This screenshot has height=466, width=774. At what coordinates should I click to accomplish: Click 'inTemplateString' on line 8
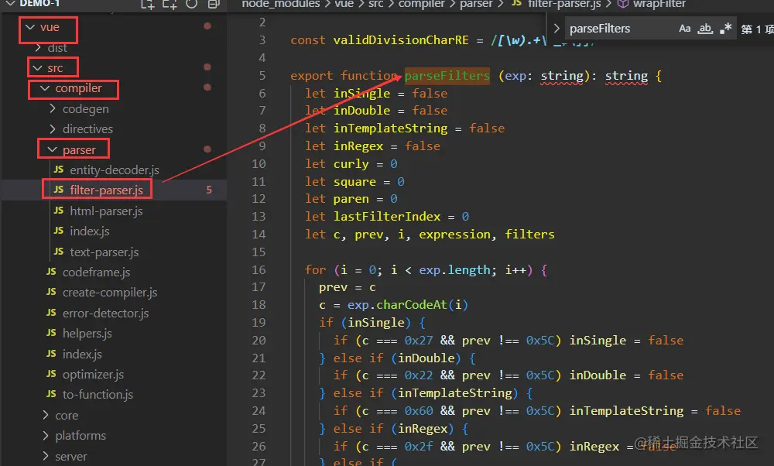(x=390, y=128)
